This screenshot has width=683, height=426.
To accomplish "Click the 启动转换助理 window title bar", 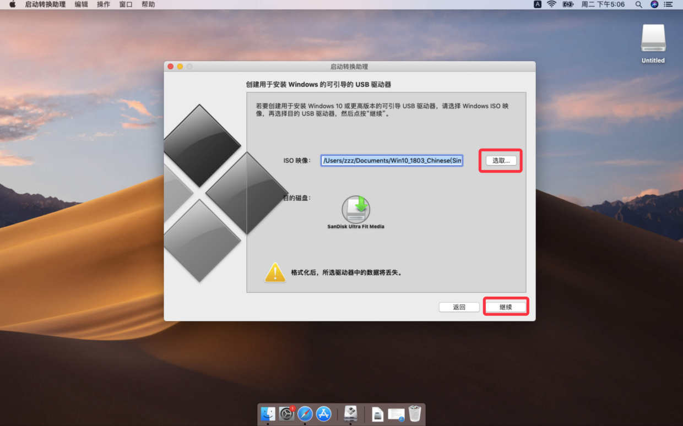I will point(350,67).
